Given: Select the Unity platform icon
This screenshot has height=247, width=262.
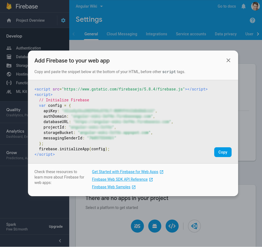Looking at the screenshot, I should 194,226.
